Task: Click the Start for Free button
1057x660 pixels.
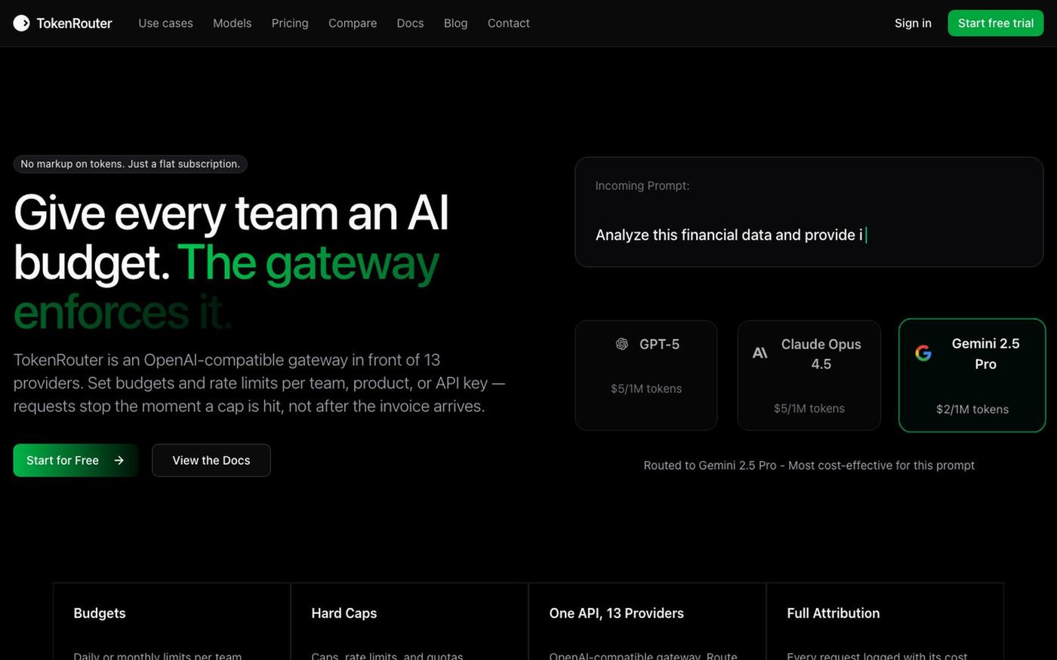Action: point(75,460)
